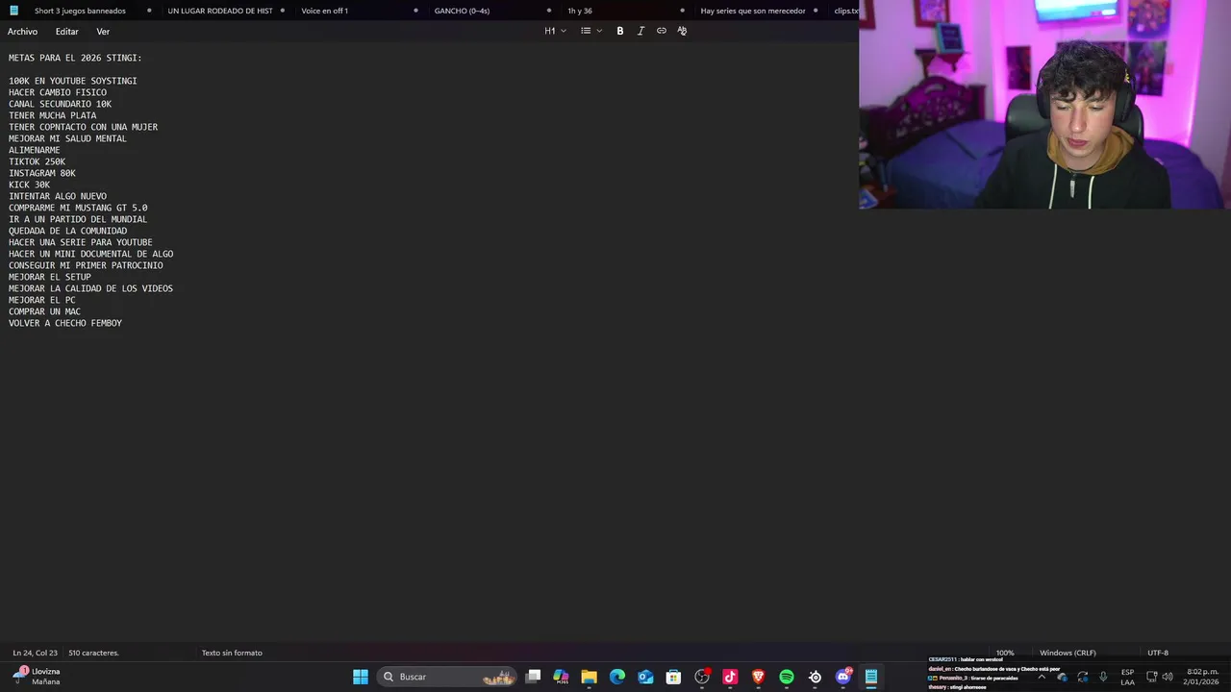Image resolution: width=1231 pixels, height=692 pixels.
Task: Open the bullet list style dropdown
Action: tap(590, 31)
